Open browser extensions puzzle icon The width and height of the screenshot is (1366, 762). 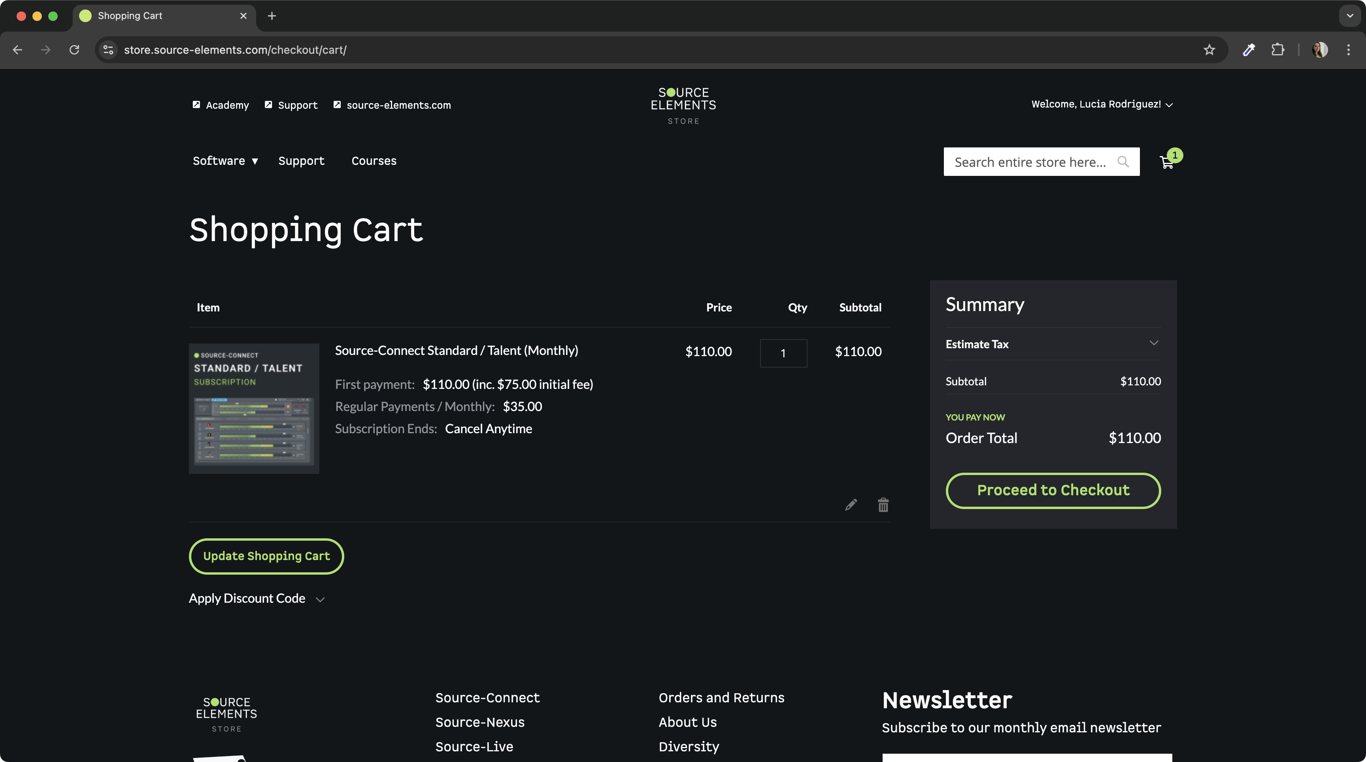(1278, 50)
